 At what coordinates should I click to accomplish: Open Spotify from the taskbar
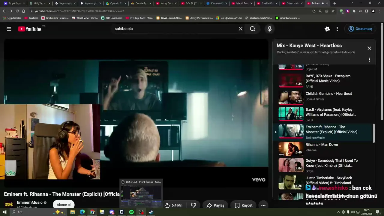coord(131,212)
